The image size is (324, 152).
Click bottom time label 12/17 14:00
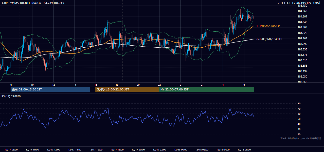pos(75,150)
